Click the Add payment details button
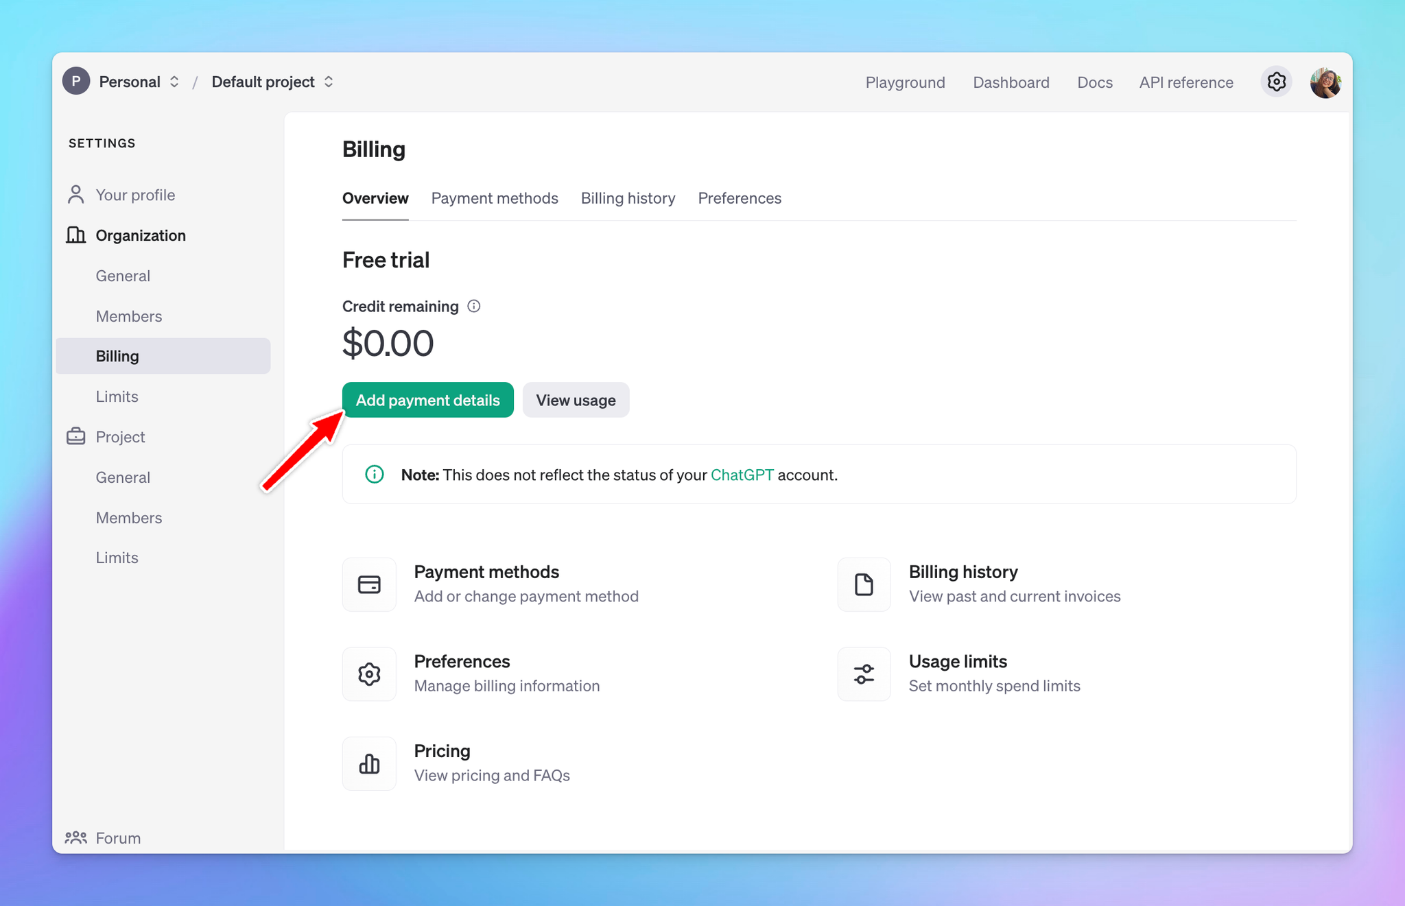The image size is (1405, 906). point(427,400)
